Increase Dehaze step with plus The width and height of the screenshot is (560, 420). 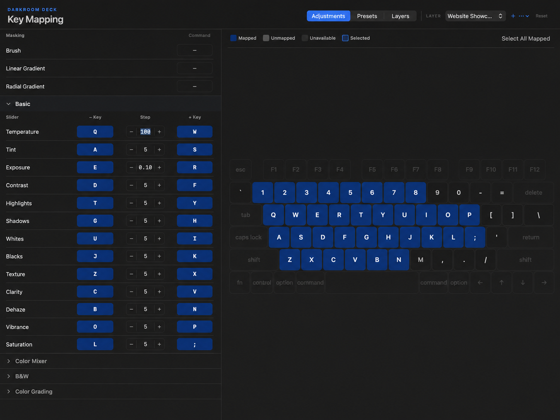click(x=159, y=309)
